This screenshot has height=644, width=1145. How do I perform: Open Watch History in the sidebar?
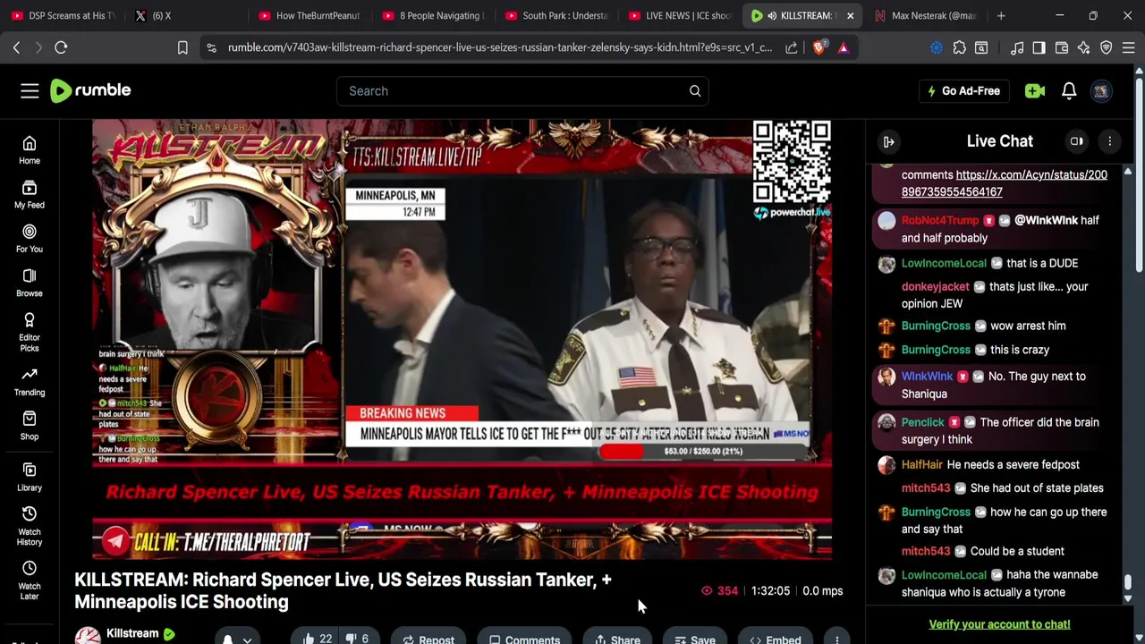(x=30, y=526)
